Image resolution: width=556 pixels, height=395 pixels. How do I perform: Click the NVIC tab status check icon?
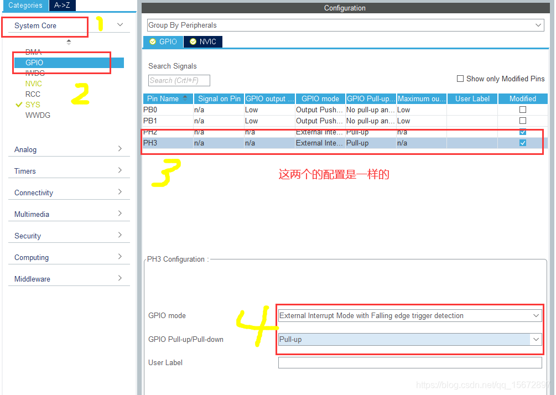[193, 41]
